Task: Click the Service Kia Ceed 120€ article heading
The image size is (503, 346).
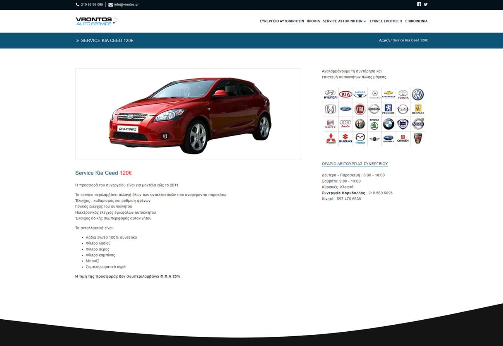Action: click(103, 173)
